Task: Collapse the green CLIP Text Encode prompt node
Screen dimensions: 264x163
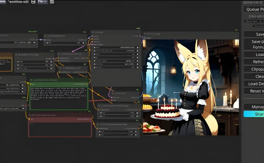Action: click(32, 80)
